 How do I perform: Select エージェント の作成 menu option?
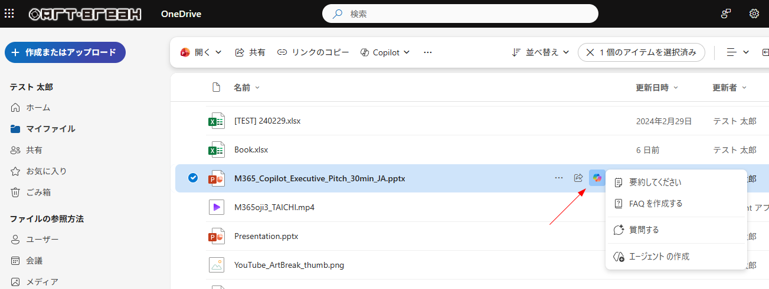point(659,257)
